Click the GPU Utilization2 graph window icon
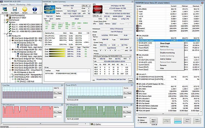205x128 pixels. pyautogui.click(x=131, y=105)
